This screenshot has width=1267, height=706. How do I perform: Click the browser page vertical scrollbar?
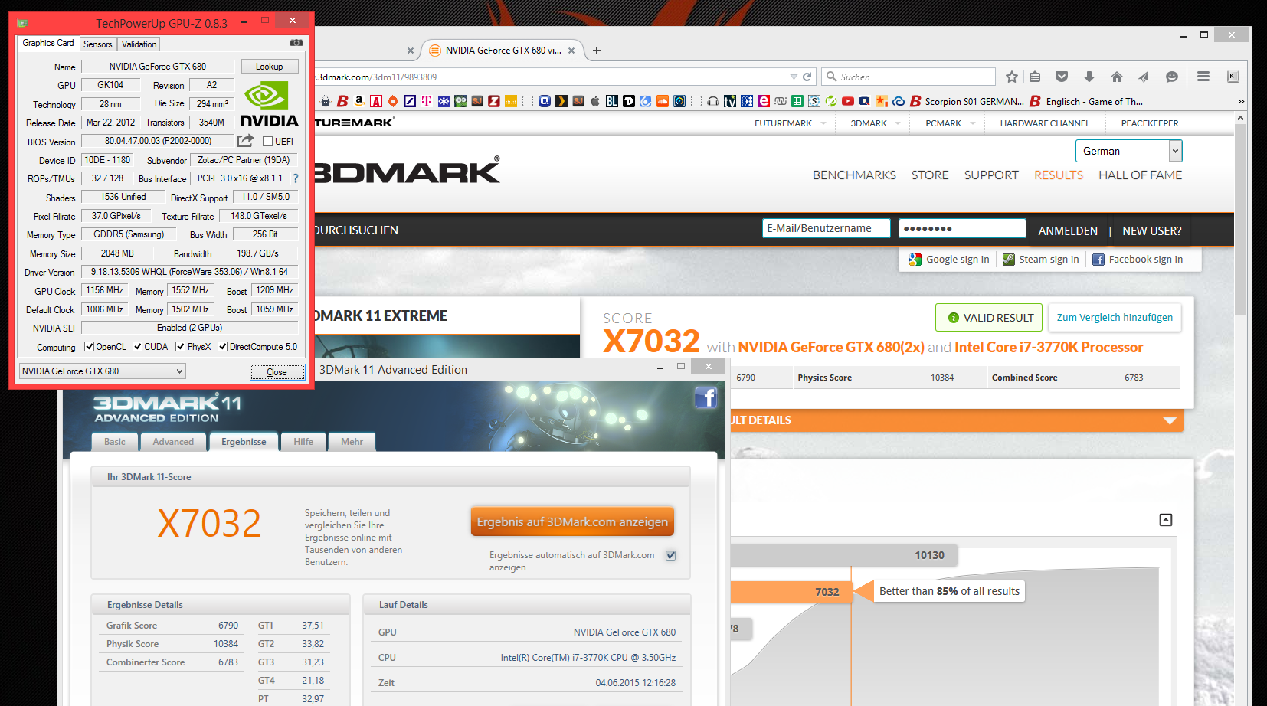tap(1241, 218)
